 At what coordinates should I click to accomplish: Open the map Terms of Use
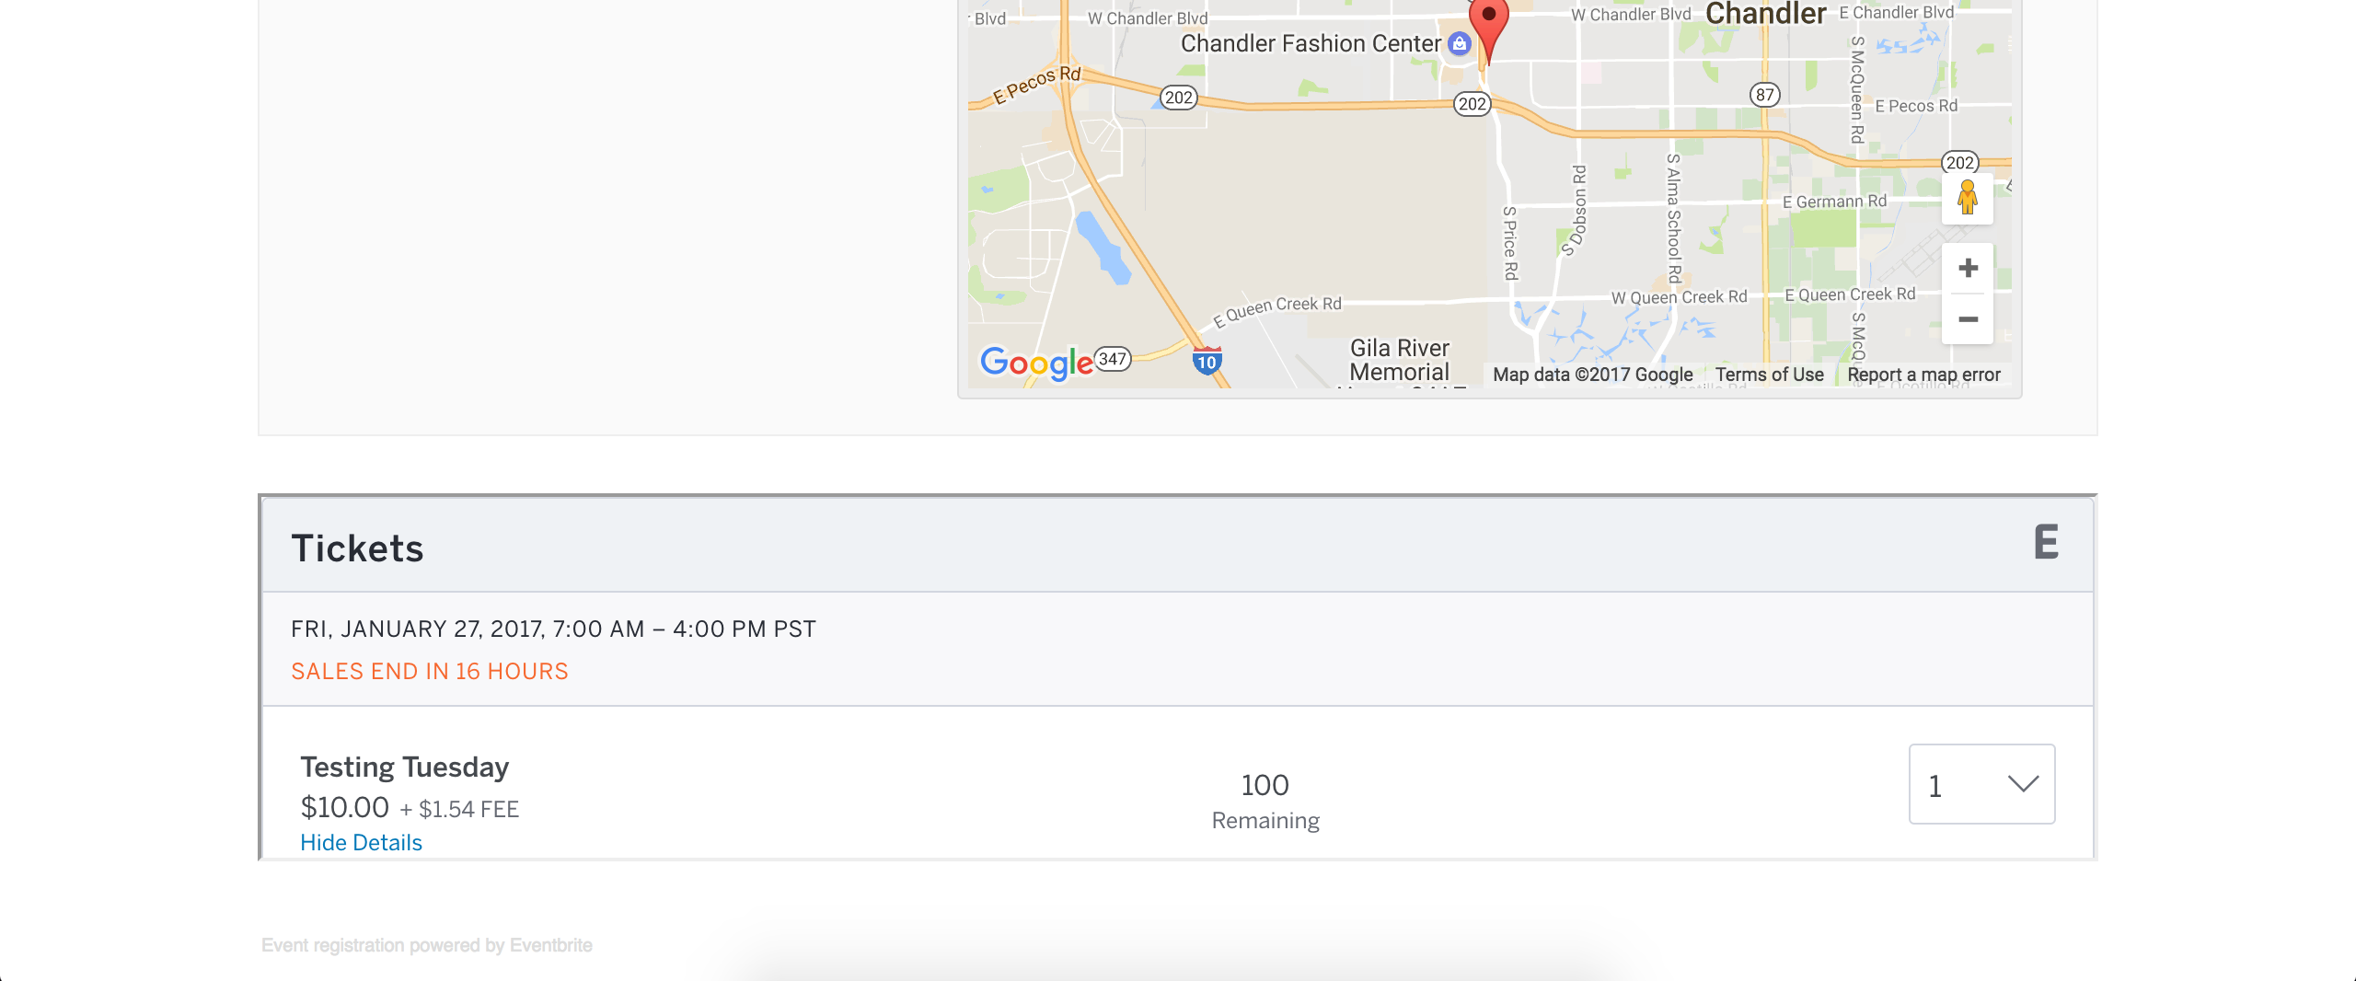1769,375
